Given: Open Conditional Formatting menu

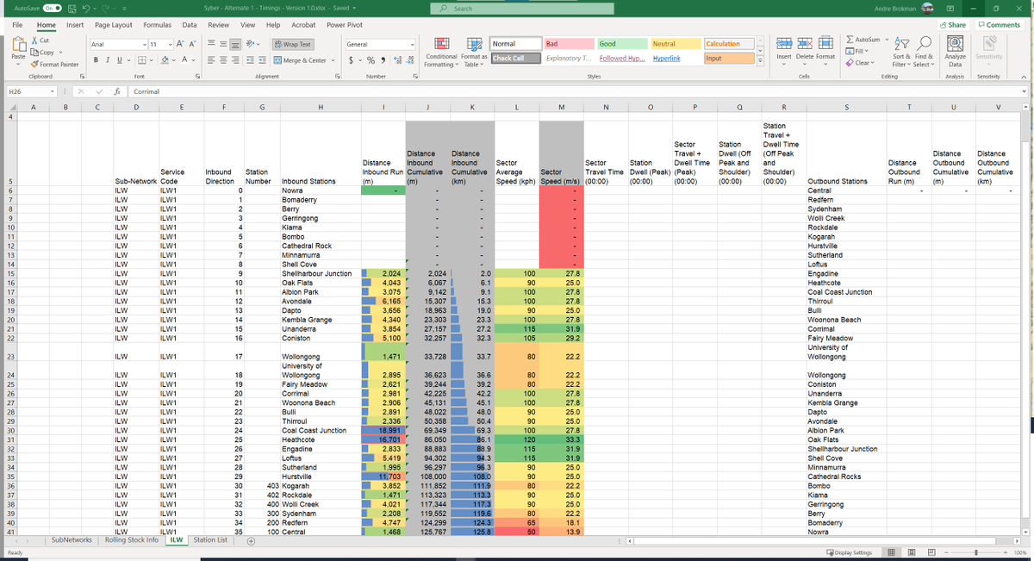Looking at the screenshot, I should [442, 53].
